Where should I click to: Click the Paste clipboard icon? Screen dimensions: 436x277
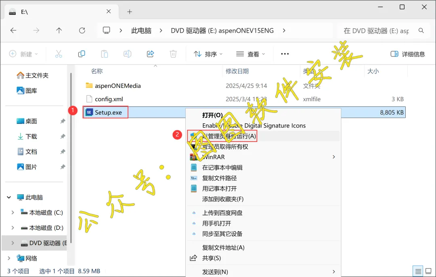(x=104, y=54)
